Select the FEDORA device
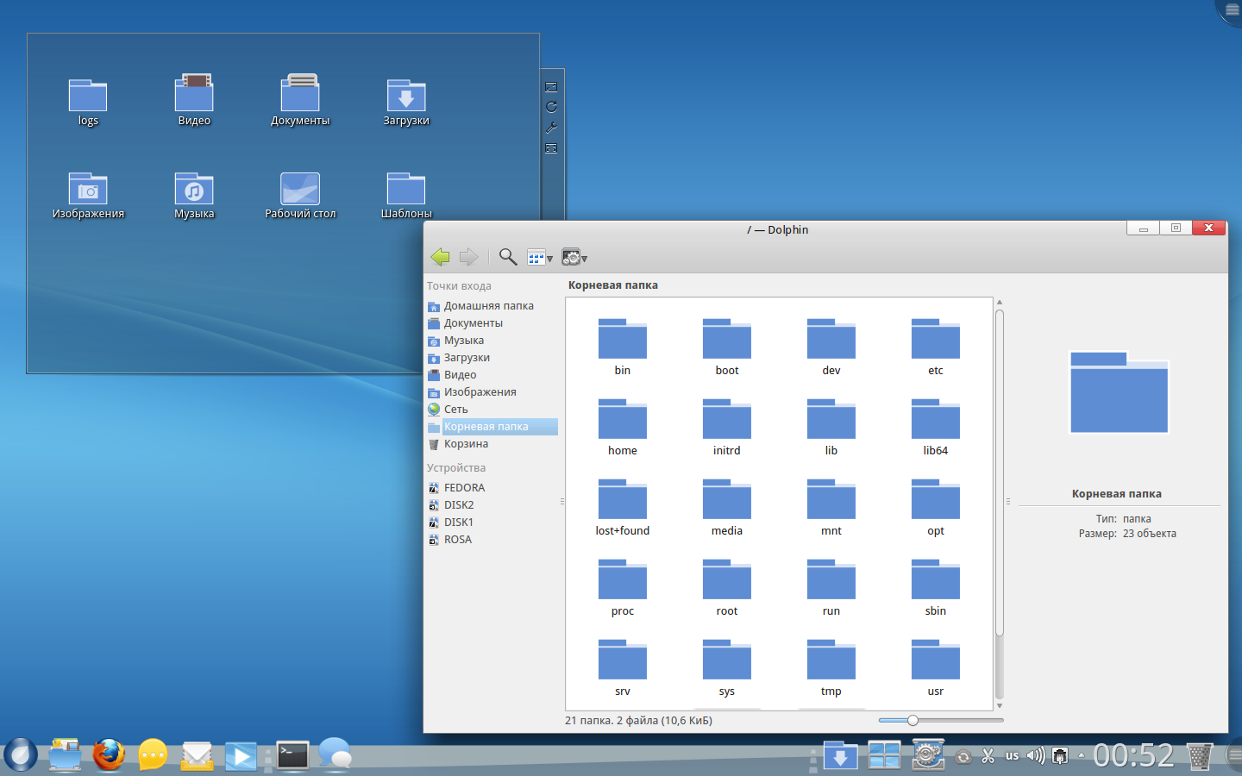 (x=464, y=488)
